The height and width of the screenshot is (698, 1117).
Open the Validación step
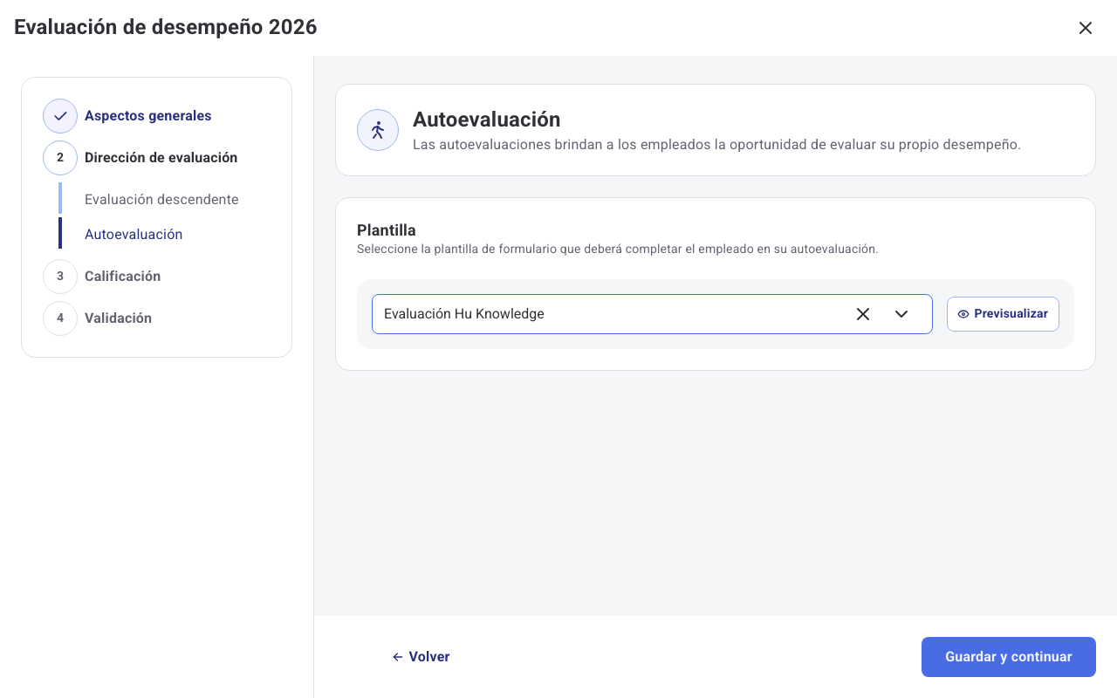[x=118, y=318]
